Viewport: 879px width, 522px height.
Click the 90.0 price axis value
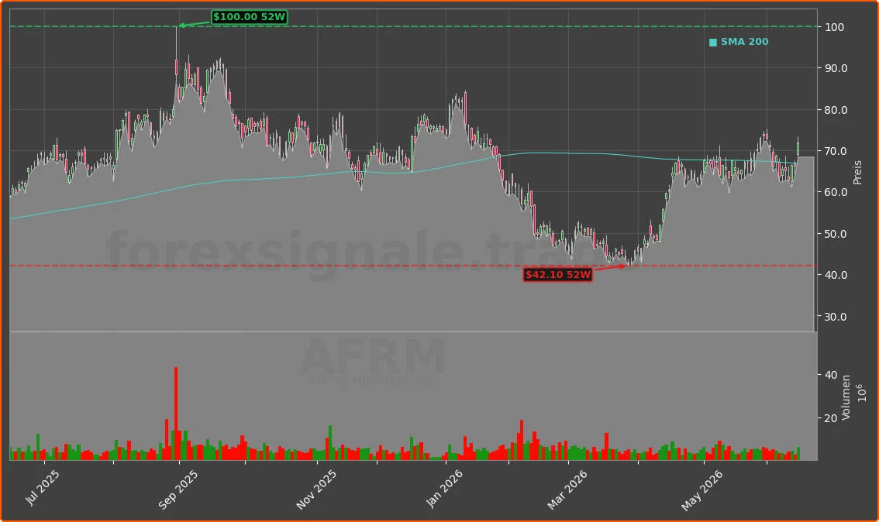(x=836, y=68)
